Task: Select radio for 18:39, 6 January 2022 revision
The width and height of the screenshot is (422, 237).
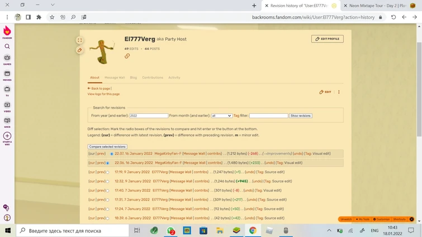Action: coord(108,219)
